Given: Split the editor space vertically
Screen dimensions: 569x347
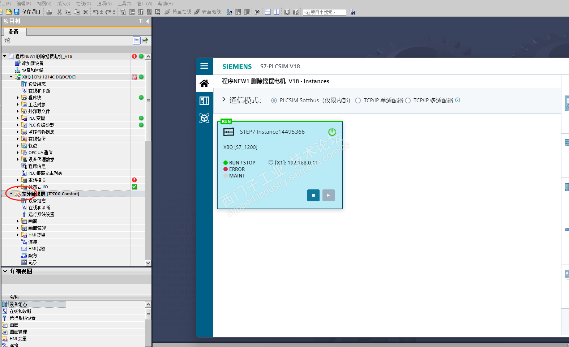Looking at the screenshot, I should (x=277, y=12).
